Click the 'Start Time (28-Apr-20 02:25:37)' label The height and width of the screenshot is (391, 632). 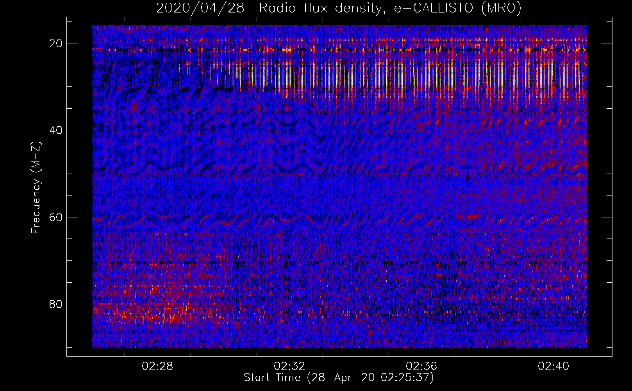(339, 378)
